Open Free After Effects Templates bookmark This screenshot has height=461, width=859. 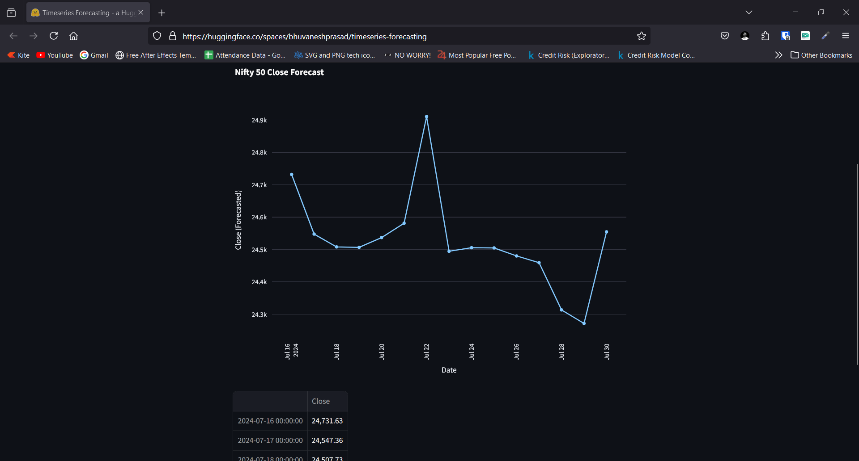click(156, 55)
